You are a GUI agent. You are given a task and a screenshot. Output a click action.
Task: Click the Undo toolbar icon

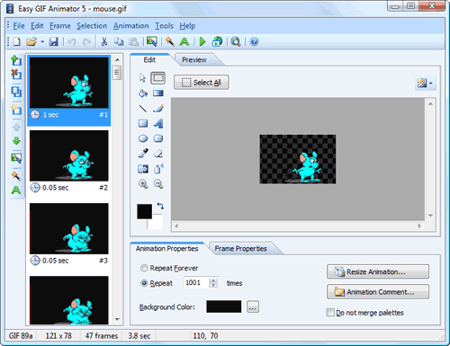[x=72, y=41]
